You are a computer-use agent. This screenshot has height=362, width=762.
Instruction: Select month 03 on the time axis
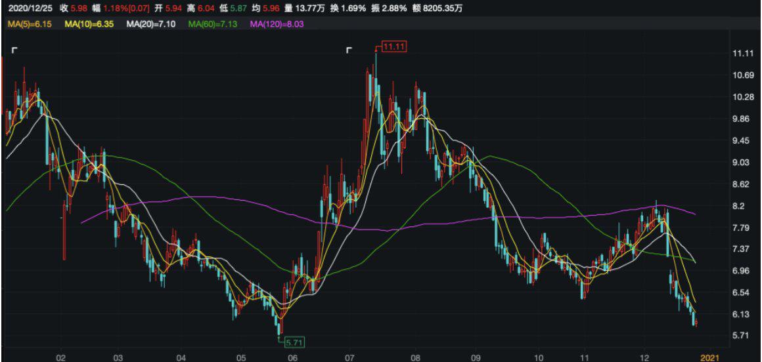(118, 357)
